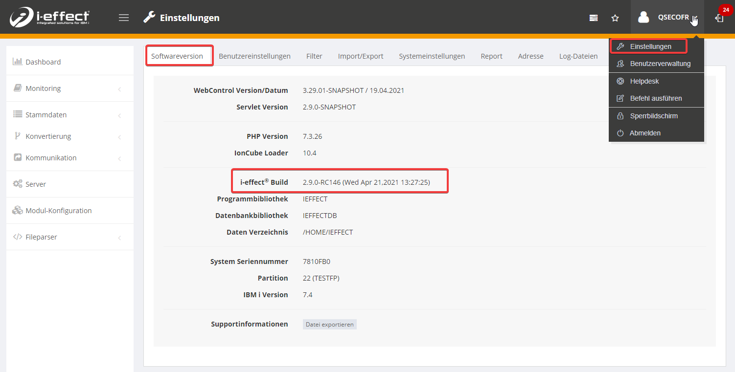This screenshot has width=735, height=372.
Task: Click the star favorites icon
Action: (615, 18)
